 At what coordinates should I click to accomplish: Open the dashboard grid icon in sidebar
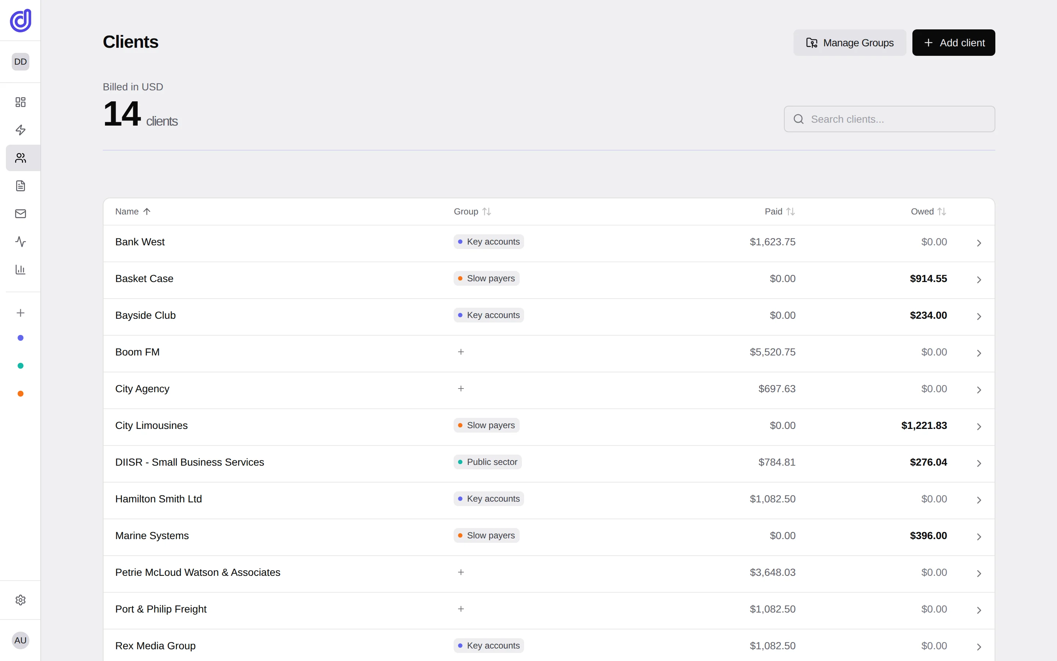click(21, 102)
